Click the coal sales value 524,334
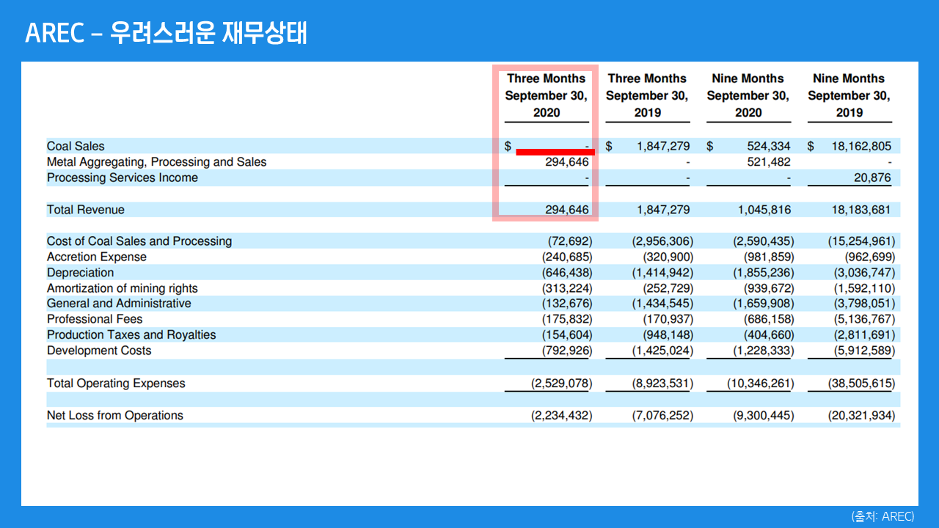The image size is (939, 528). point(769,146)
